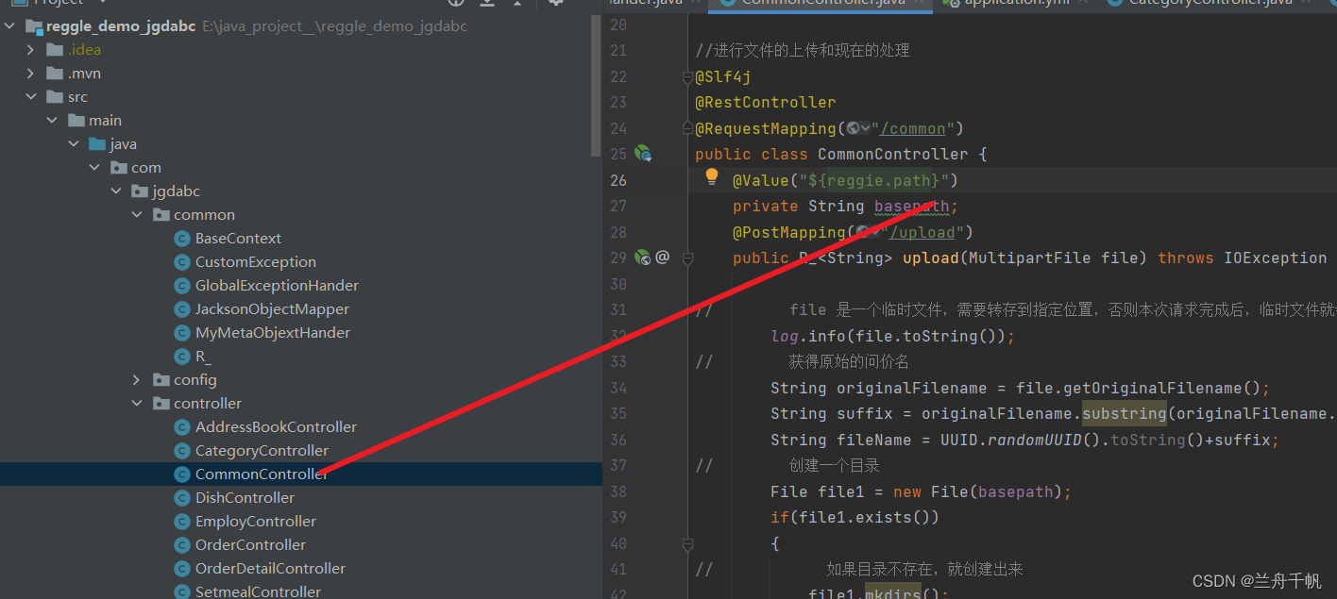The image size is (1337, 599).
Task: Collapse the java folder chevron
Action: click(73, 144)
